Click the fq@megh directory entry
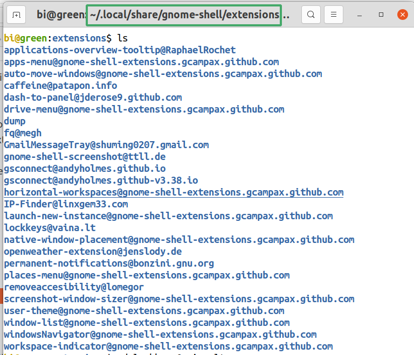414x355 pixels. tap(22, 133)
